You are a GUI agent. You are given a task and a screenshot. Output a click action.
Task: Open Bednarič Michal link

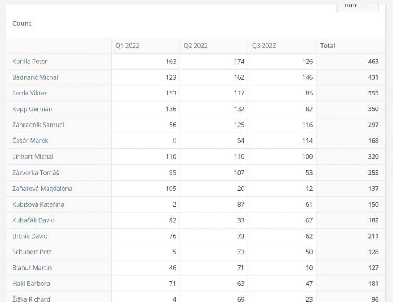click(x=35, y=77)
